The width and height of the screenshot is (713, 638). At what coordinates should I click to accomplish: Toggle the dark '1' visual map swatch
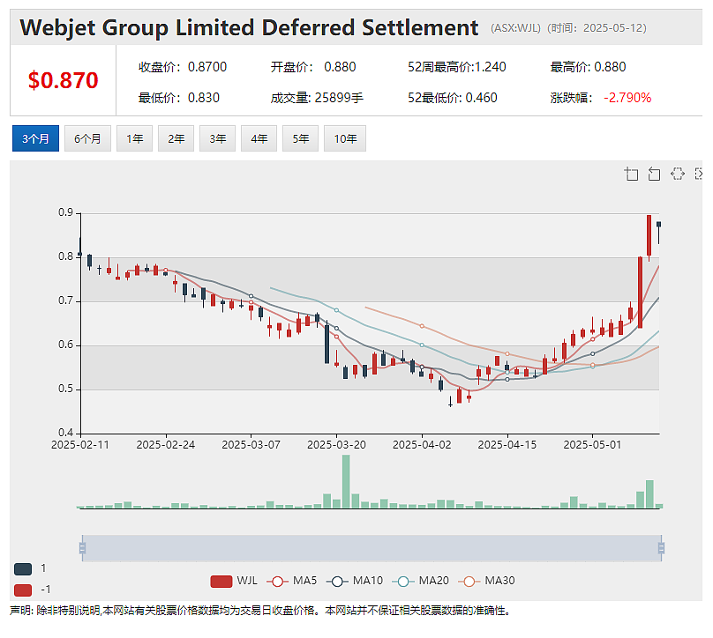23,568
